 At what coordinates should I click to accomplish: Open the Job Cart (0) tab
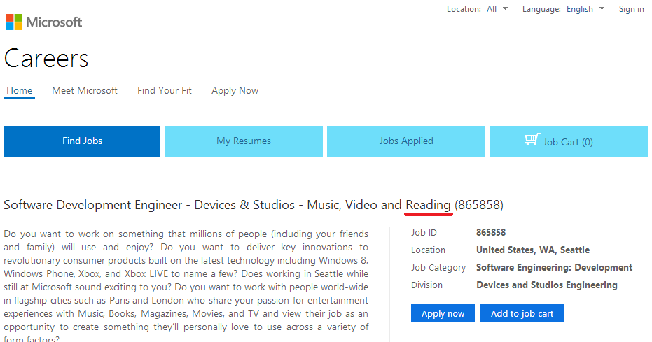pos(569,141)
